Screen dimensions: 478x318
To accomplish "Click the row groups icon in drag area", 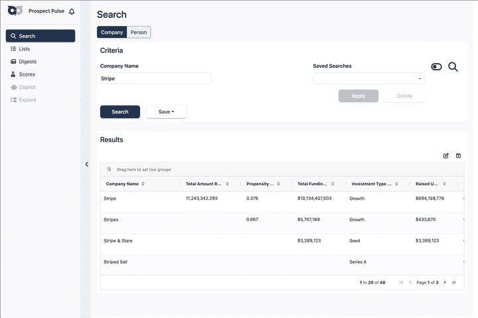I will pos(109,169).
